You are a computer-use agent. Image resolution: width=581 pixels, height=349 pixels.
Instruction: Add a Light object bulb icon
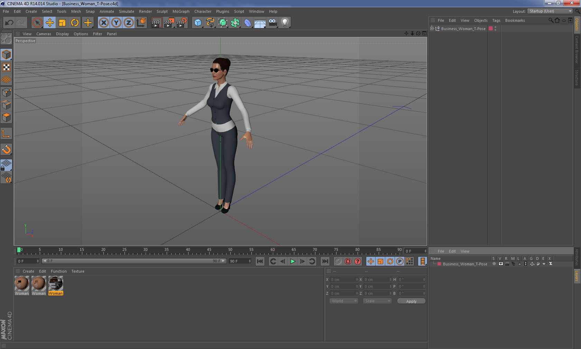[x=285, y=23]
